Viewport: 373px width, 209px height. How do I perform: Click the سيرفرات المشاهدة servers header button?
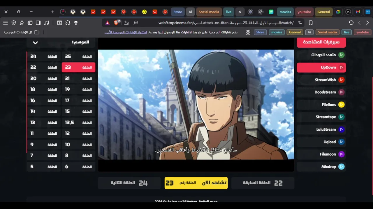click(321, 42)
